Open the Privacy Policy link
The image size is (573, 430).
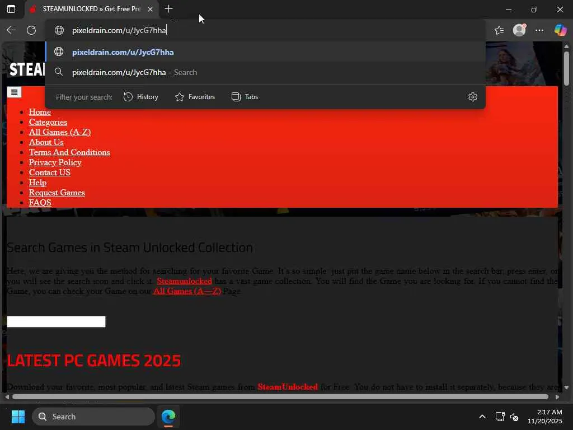(55, 162)
